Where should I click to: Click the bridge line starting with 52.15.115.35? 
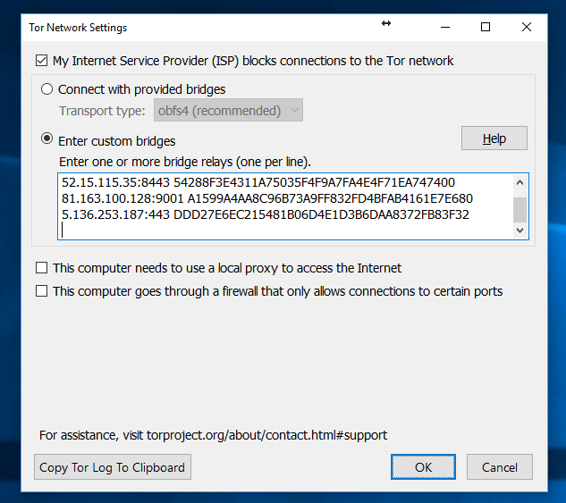click(x=258, y=182)
